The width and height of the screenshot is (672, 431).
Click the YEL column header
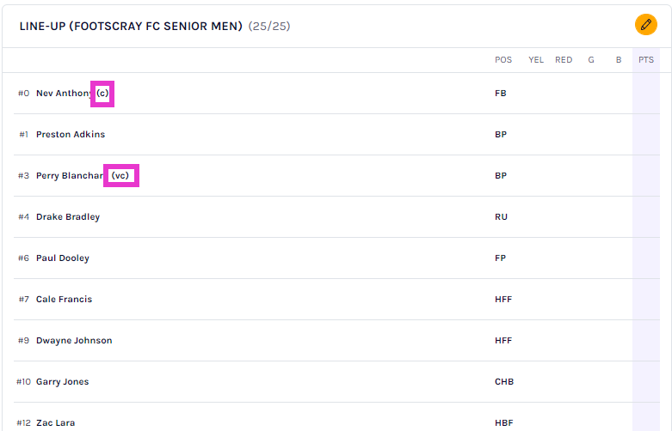pyautogui.click(x=536, y=60)
